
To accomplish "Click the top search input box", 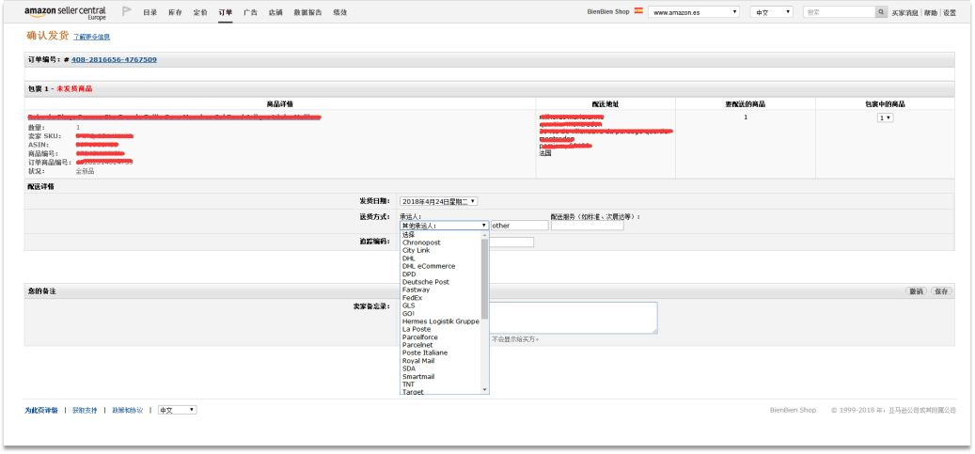I will [x=840, y=12].
